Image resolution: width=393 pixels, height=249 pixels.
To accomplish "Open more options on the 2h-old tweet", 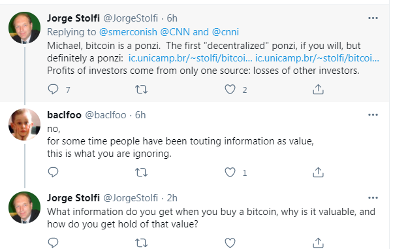I will pyautogui.click(x=373, y=198).
